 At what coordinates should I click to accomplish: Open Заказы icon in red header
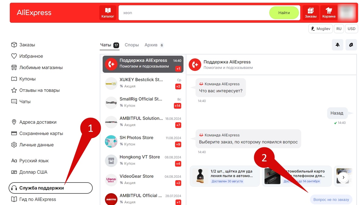click(x=311, y=13)
